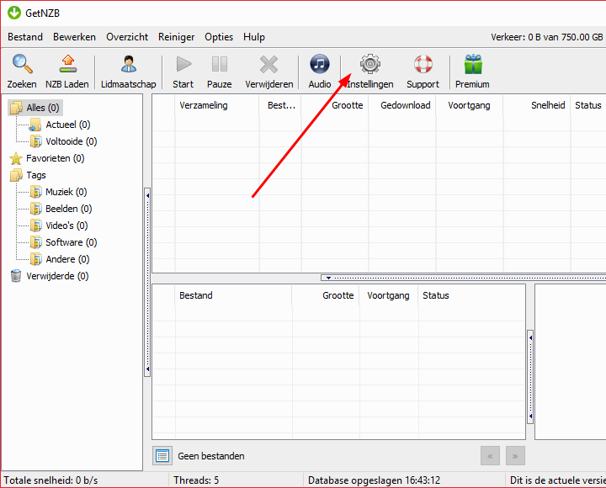
Task: Click Database opgeslagen status entry
Action: pyautogui.click(x=374, y=480)
